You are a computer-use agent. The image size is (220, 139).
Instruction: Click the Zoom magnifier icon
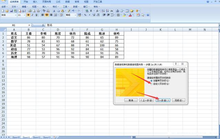coord(143,15)
